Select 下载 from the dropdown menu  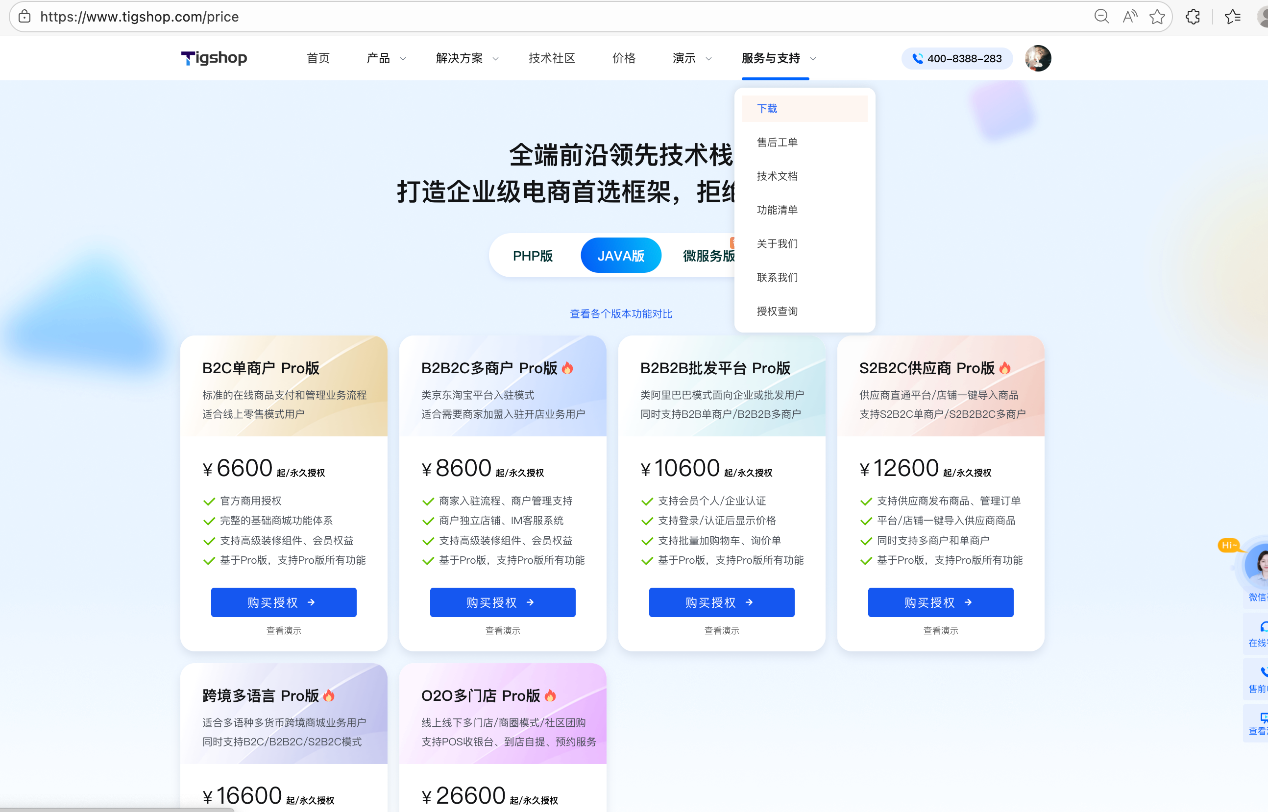(x=767, y=109)
